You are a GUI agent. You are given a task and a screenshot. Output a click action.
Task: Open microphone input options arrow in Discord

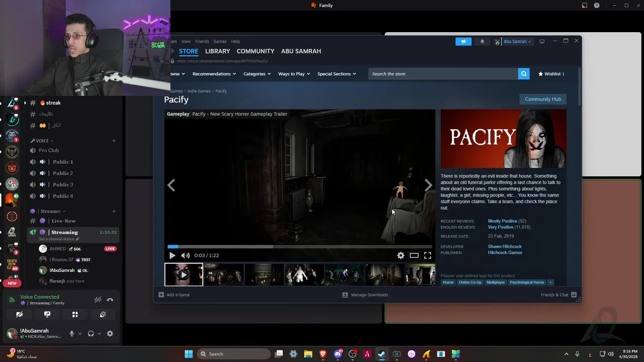click(79, 333)
